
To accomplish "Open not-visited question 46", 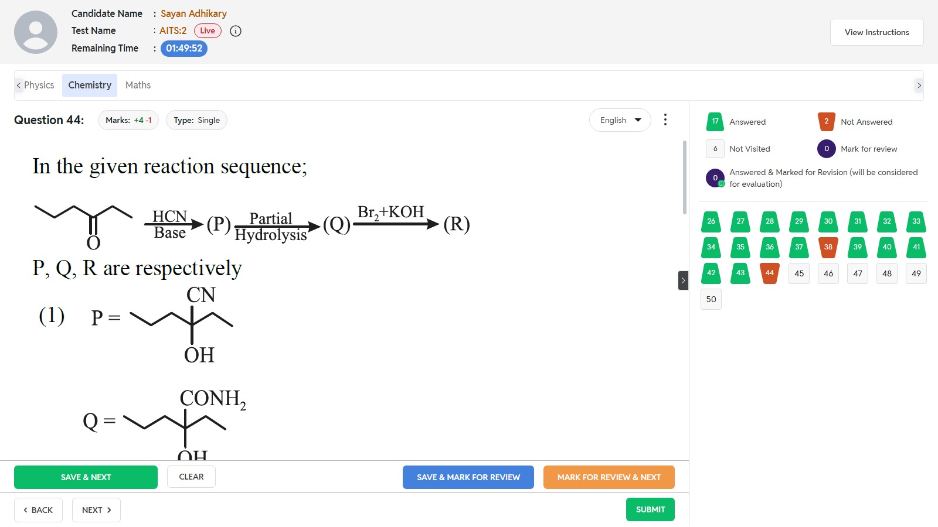I will pos(828,273).
